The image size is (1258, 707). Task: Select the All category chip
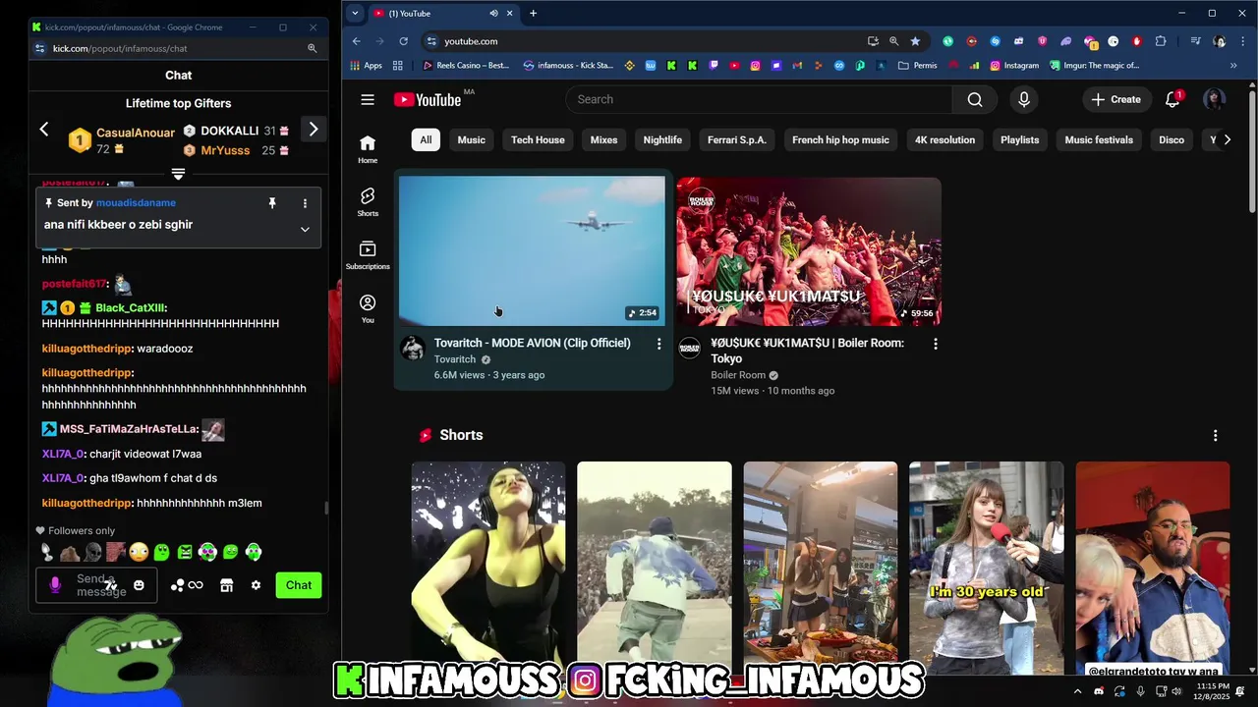426,139
